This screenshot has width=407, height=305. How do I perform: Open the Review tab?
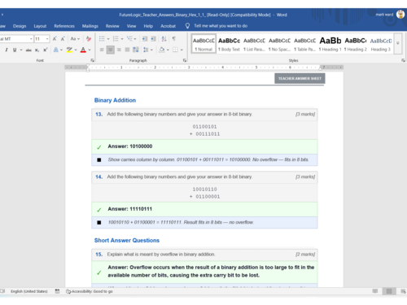click(112, 26)
